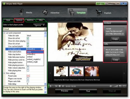Viewport: 130px width, 99px height.
Task: Click the third playlist thumbnail
Action: 92,71
